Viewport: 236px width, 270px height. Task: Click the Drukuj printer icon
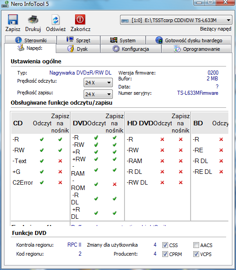33,19
